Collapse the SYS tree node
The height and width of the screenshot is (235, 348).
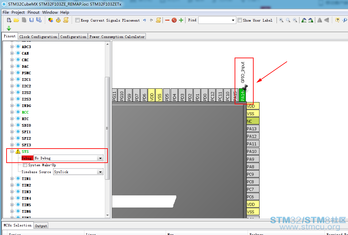click(x=12, y=152)
